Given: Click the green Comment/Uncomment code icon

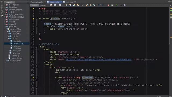Looking at the screenshot, I should [117, 5].
